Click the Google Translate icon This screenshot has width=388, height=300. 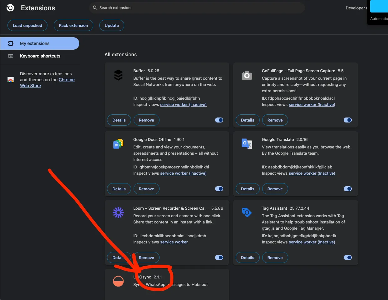tap(247, 144)
